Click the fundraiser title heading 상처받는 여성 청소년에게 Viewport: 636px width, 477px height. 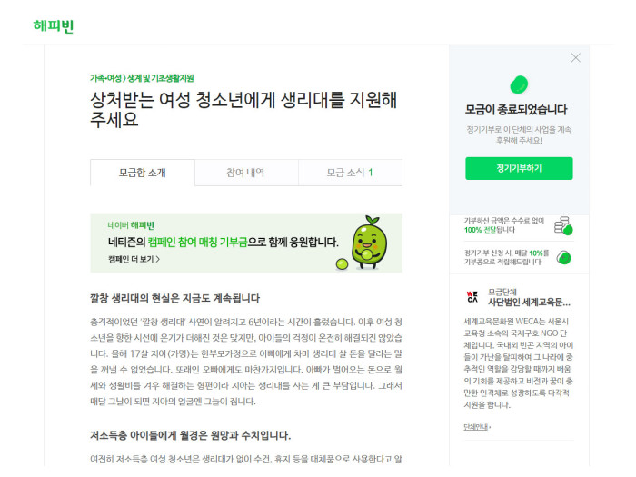(x=243, y=110)
